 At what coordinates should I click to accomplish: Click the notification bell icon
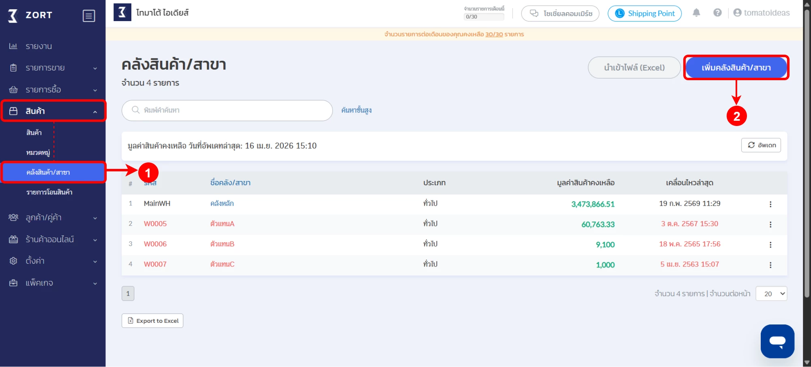[696, 13]
